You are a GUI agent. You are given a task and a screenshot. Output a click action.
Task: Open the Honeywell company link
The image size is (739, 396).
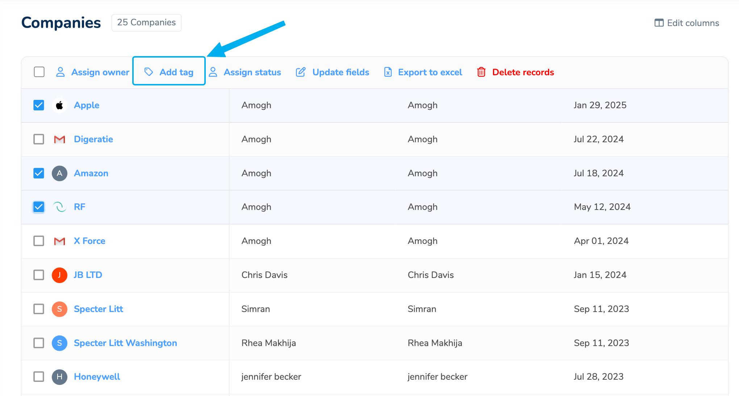(97, 377)
